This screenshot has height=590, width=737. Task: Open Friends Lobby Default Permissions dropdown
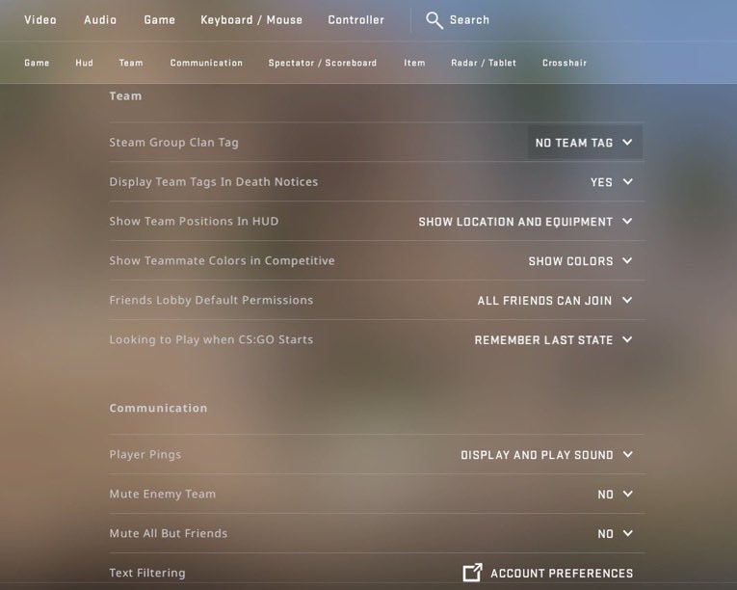tap(555, 300)
